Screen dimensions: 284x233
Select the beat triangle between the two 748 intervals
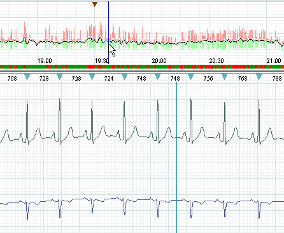click(157, 77)
